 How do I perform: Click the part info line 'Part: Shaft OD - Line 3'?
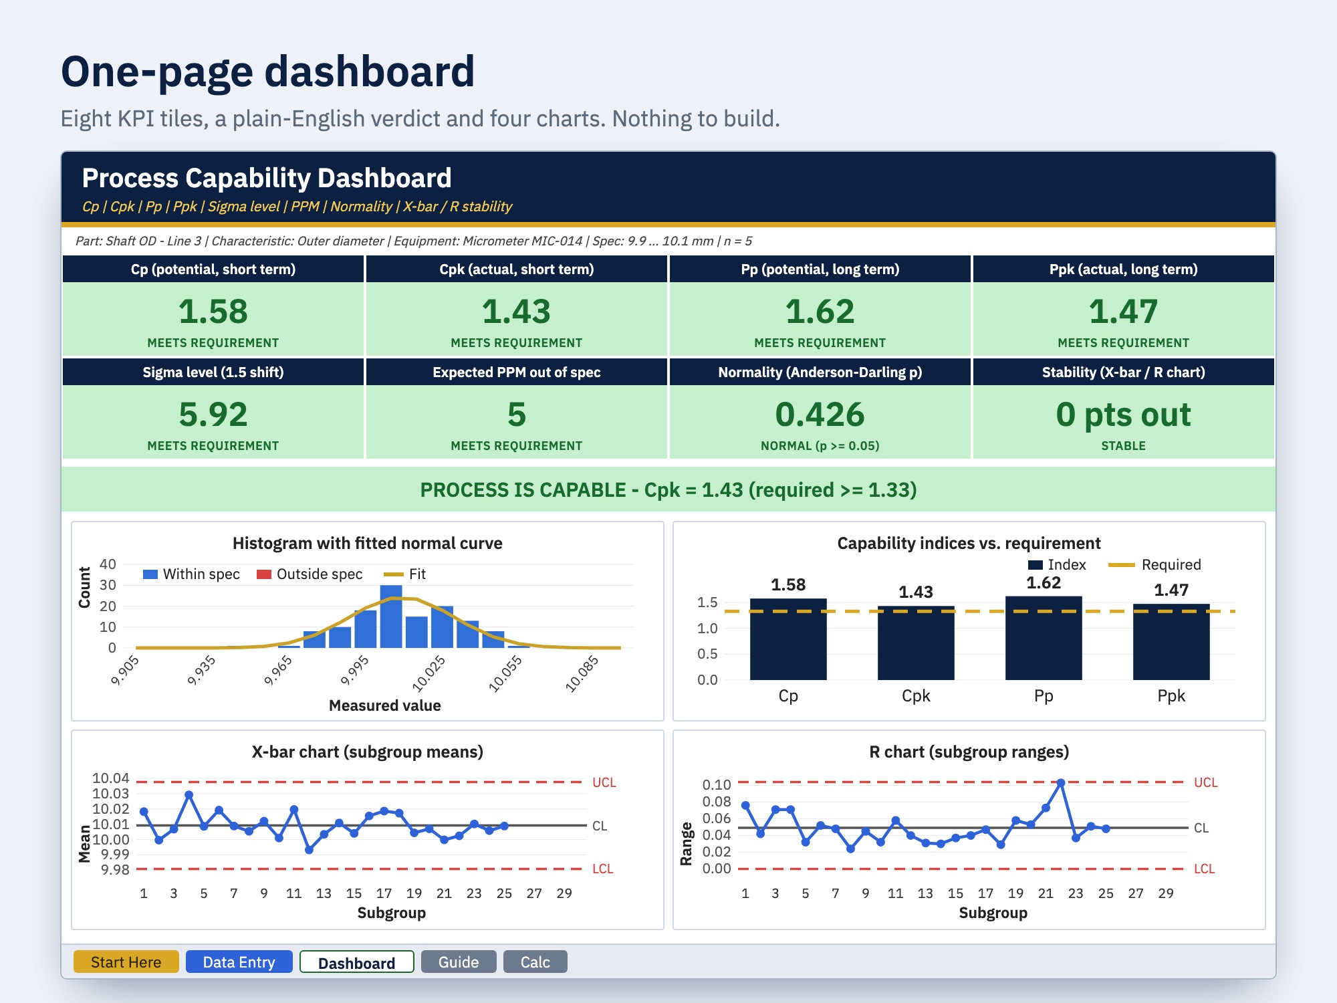tap(414, 241)
